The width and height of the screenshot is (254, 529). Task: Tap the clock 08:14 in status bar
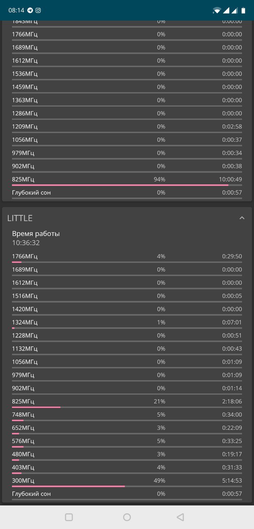(x=16, y=10)
